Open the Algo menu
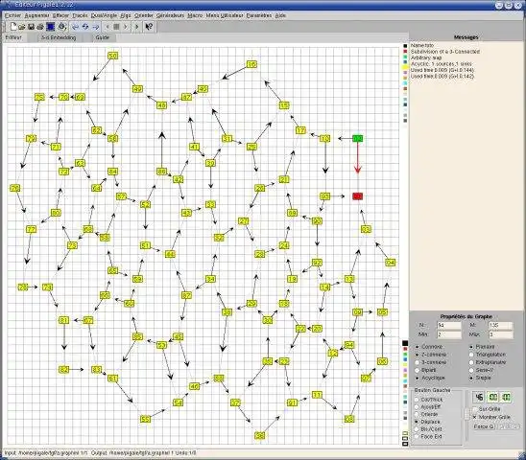Image resolution: width=526 pixels, height=460 pixels. pyautogui.click(x=126, y=15)
